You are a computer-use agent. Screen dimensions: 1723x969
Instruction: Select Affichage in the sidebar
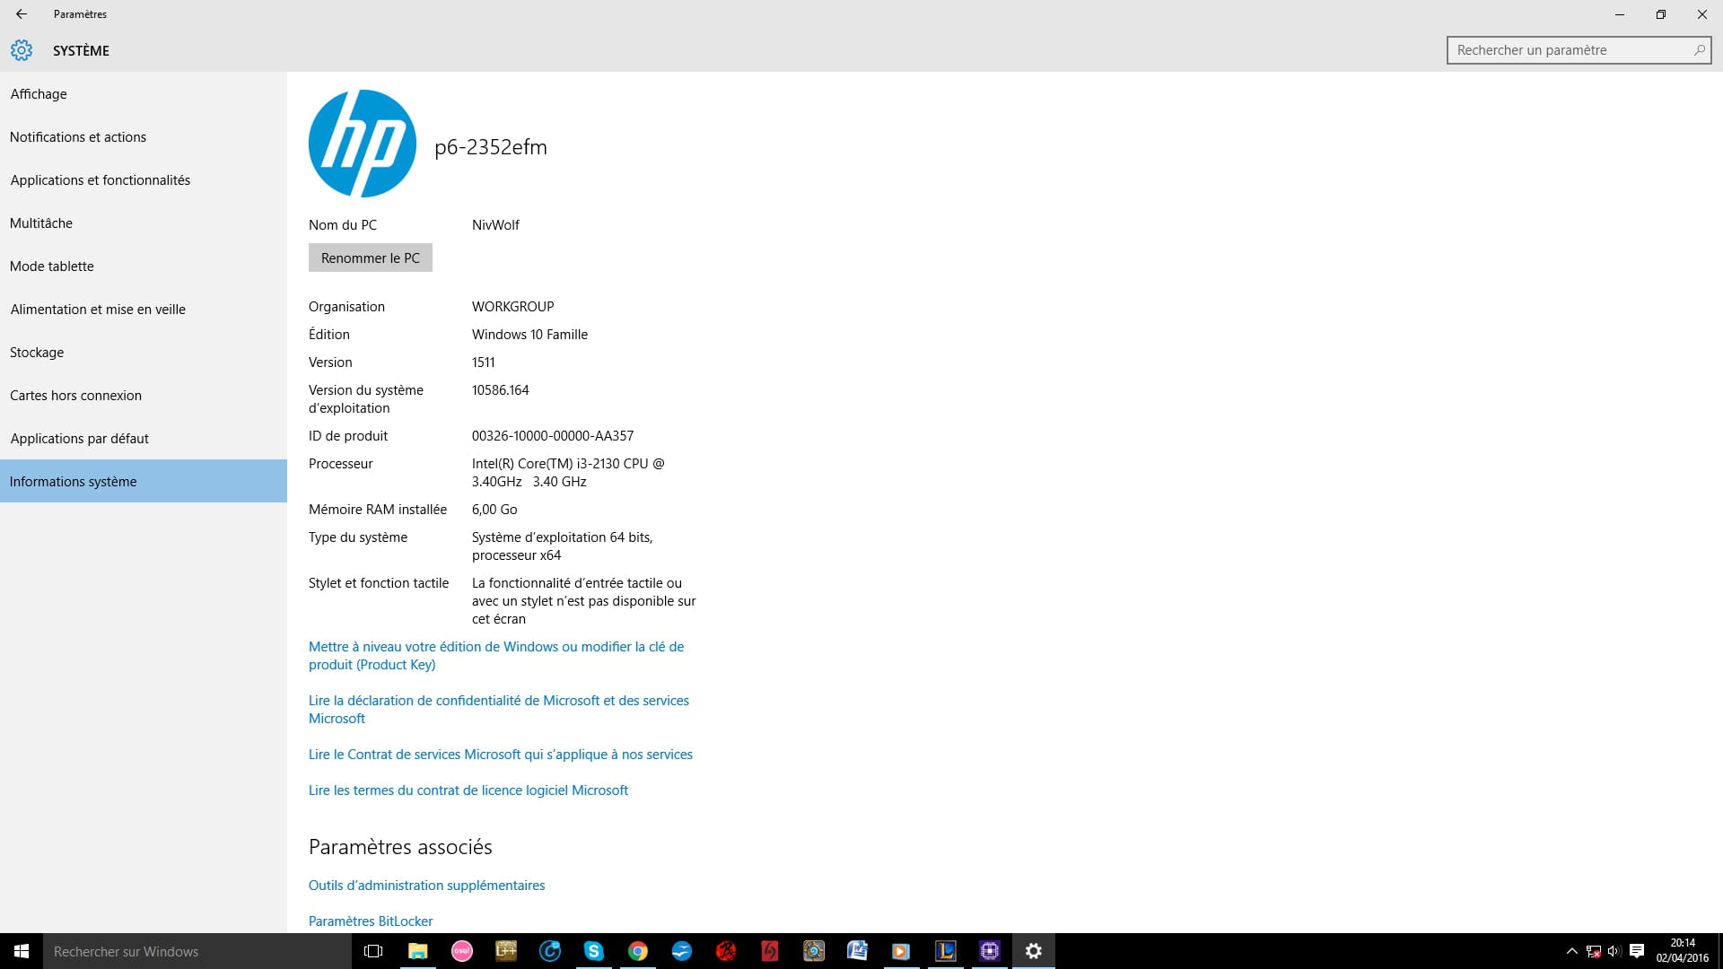39,94
